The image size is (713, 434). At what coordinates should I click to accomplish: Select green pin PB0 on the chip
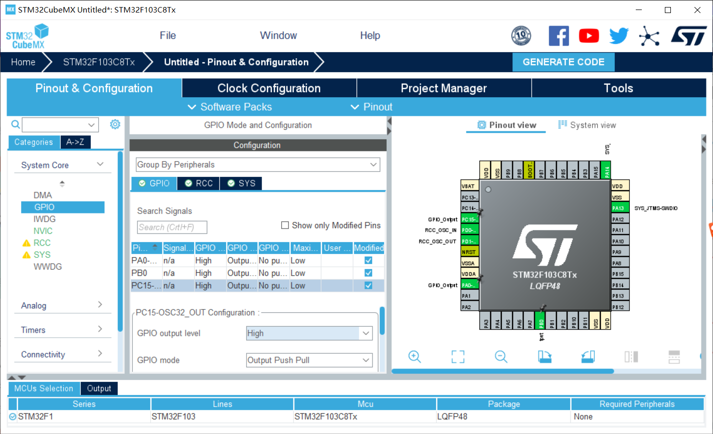pyautogui.click(x=541, y=320)
